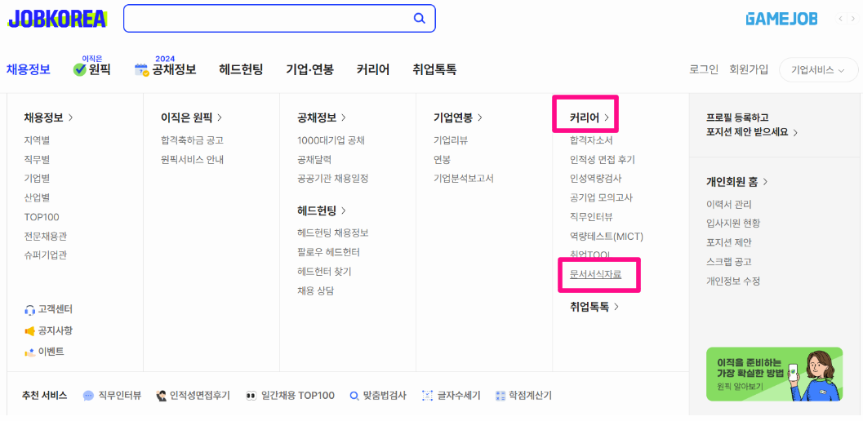The image size is (863, 421).
Task: Select 헤드헌팅 in the top nav
Action: [x=241, y=70]
